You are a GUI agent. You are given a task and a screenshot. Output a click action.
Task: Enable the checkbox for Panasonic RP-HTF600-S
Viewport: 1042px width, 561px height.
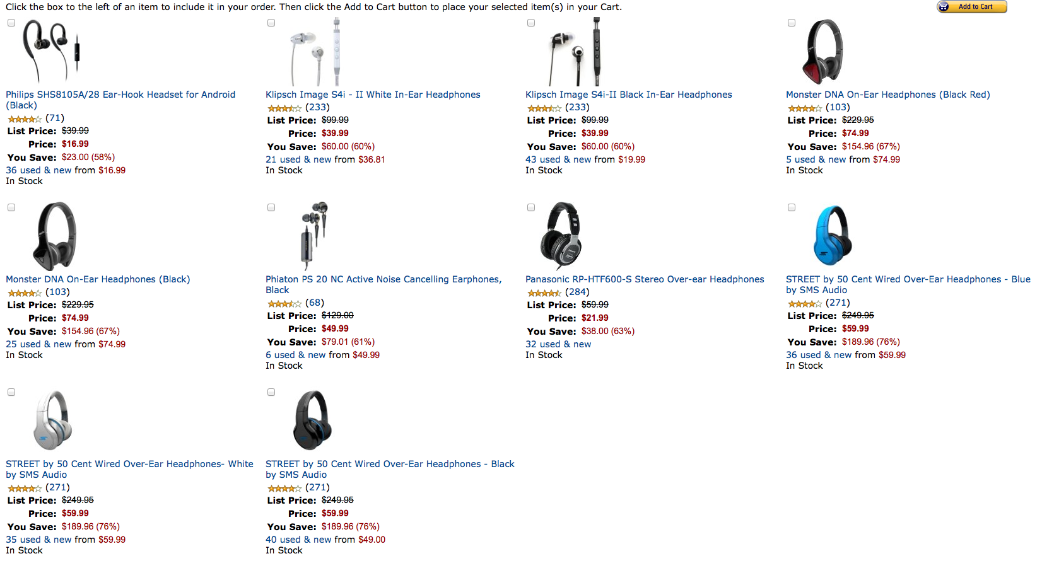coord(531,207)
